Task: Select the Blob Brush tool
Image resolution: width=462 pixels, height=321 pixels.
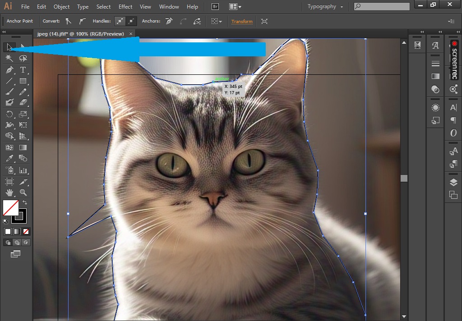Action: tap(9, 102)
